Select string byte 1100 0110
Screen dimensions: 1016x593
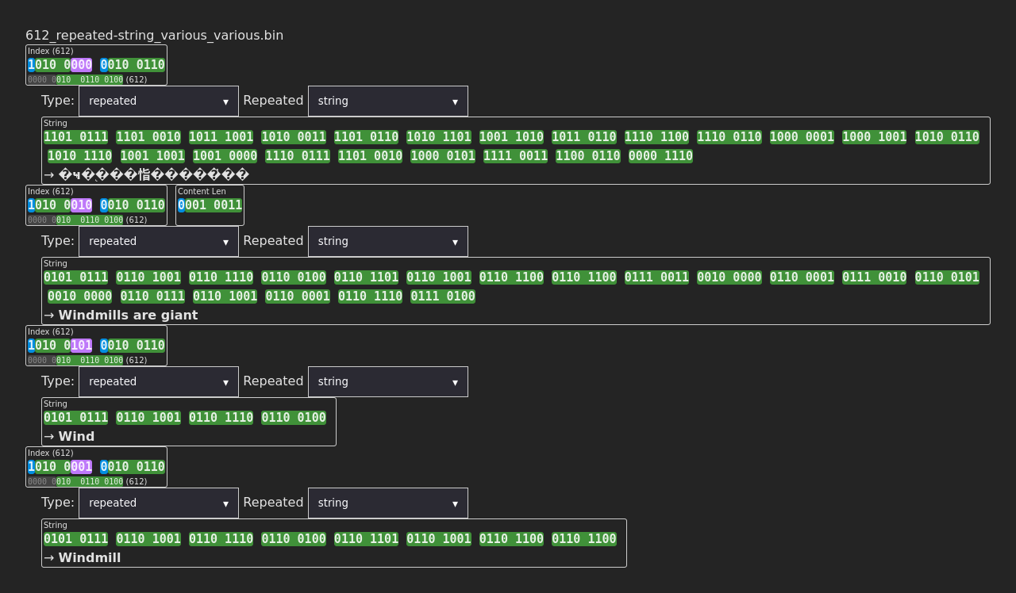[588, 156]
